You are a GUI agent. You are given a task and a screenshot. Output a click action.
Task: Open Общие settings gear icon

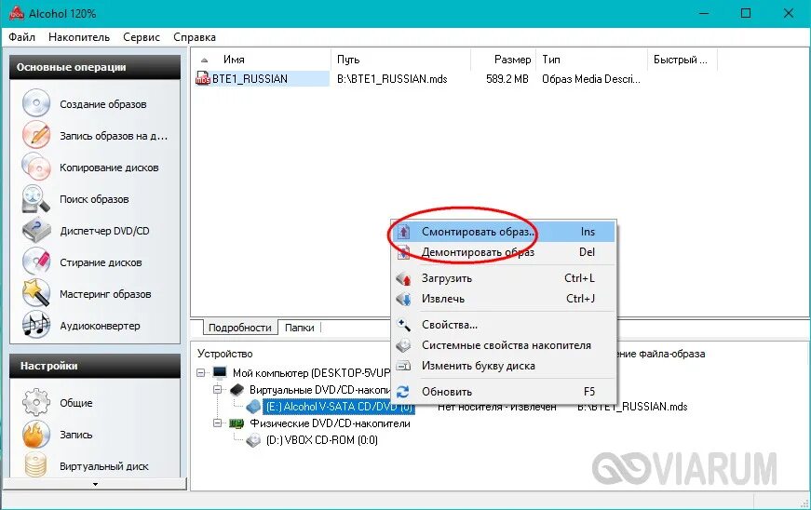35,403
